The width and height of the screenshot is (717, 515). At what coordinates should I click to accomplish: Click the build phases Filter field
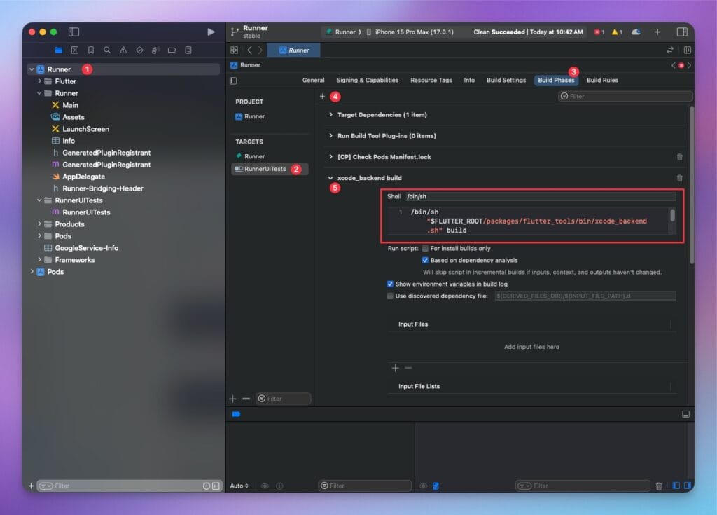click(625, 96)
